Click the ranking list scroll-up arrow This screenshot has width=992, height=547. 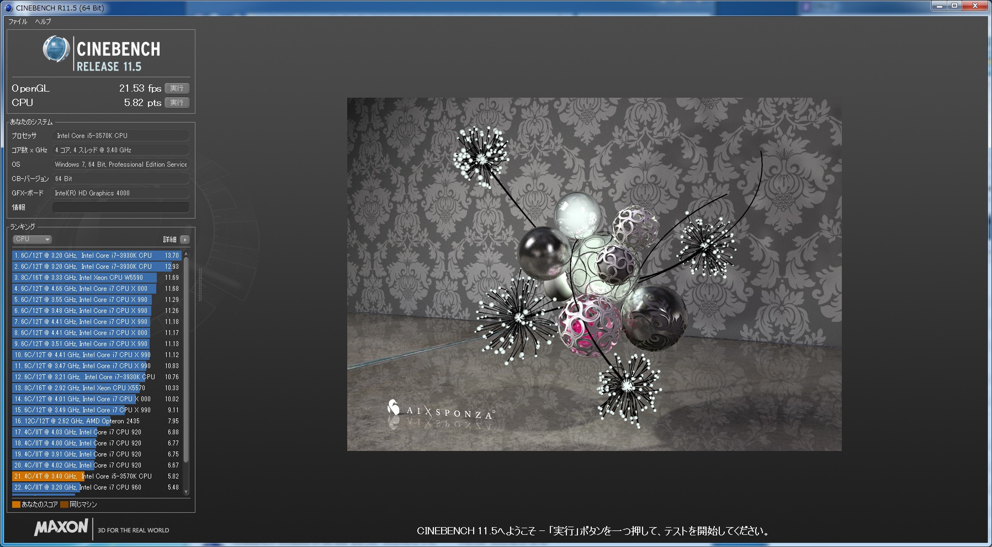[186, 254]
